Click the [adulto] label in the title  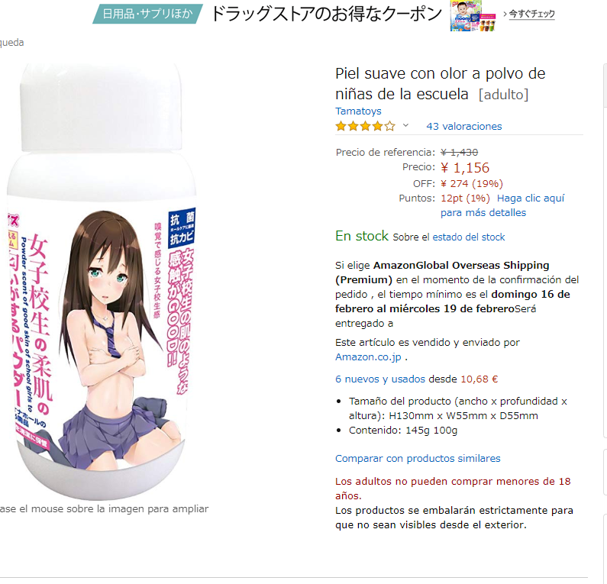point(503,95)
